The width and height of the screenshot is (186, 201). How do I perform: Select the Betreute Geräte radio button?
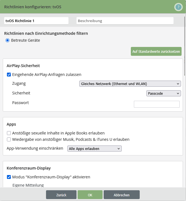pos(7,40)
